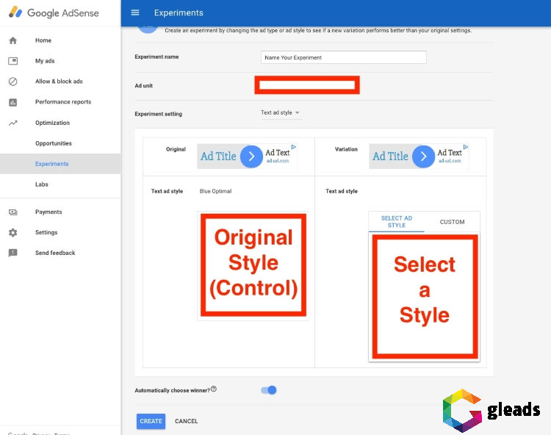The height and width of the screenshot is (435, 551).
Task: Click help icon beside Automatically choose winner
Action: click(214, 389)
